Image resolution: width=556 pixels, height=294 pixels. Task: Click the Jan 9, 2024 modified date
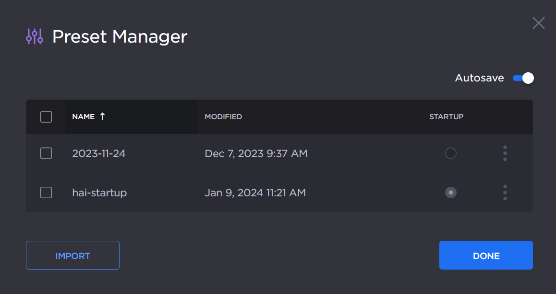pos(255,193)
